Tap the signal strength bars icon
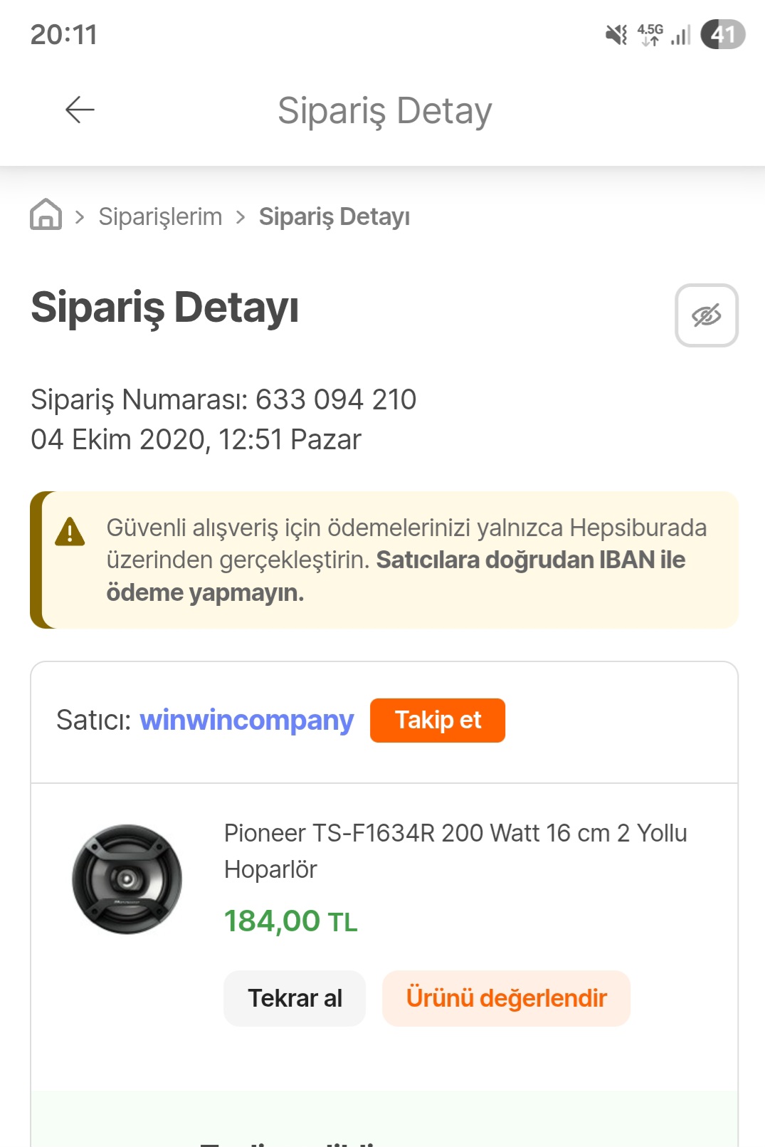Viewport: 765px width, 1147px height. (x=681, y=35)
